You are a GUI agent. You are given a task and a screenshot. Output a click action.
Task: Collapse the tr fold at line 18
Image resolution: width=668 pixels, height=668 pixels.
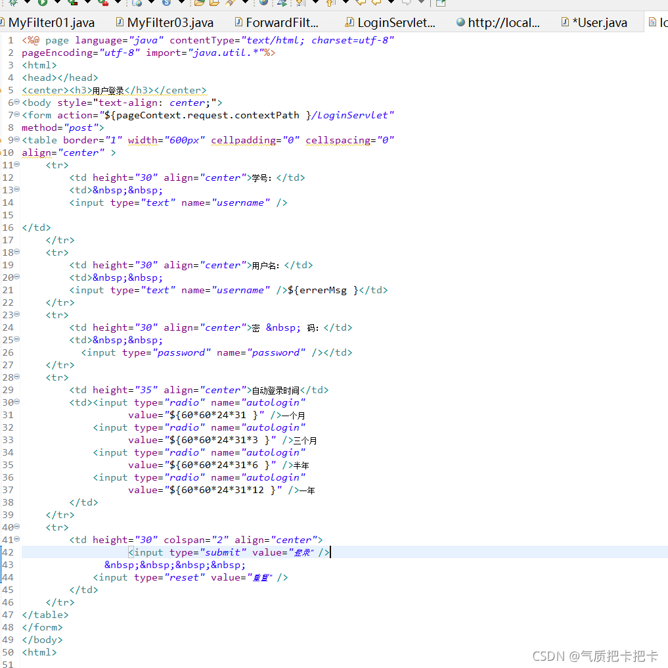pos(17,252)
